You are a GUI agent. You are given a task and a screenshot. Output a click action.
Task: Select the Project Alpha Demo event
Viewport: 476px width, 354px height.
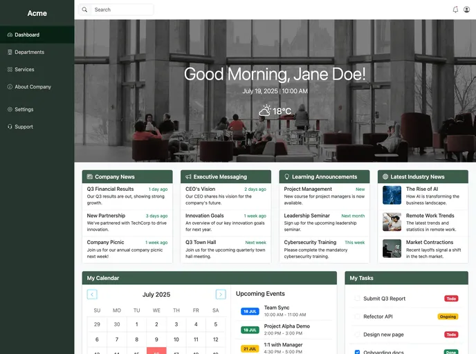pos(284,329)
